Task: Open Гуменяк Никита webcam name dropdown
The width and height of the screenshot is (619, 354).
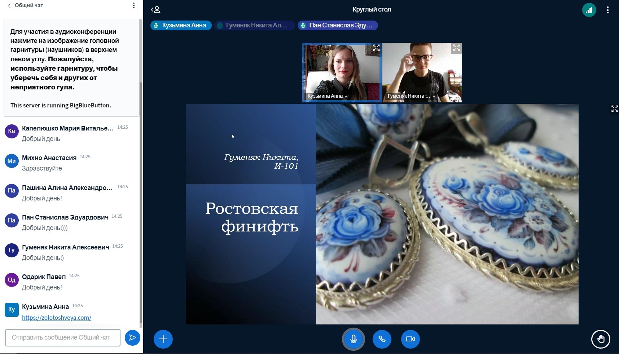Action: pos(411,96)
